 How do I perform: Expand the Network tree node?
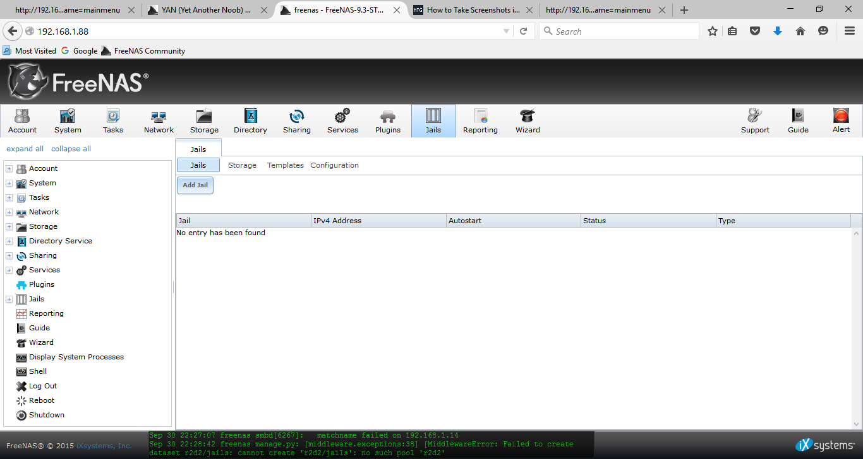coord(9,212)
